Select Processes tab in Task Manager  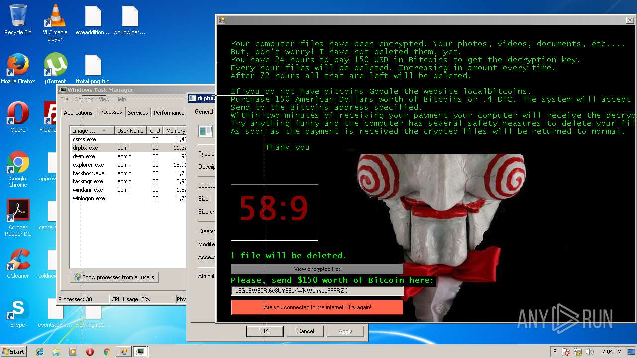(110, 112)
